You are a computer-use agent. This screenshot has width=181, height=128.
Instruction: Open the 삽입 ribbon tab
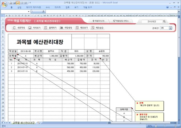(19, 7)
